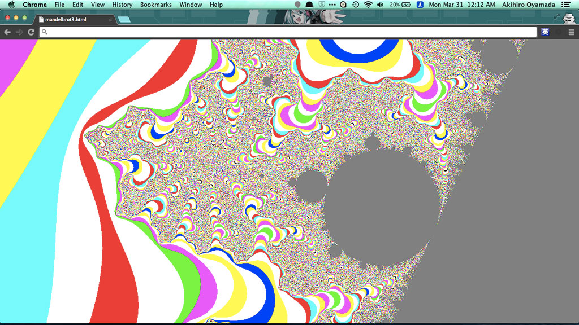Screen dimensions: 579x325
Task: Open the input source menu
Action: tap(420, 5)
